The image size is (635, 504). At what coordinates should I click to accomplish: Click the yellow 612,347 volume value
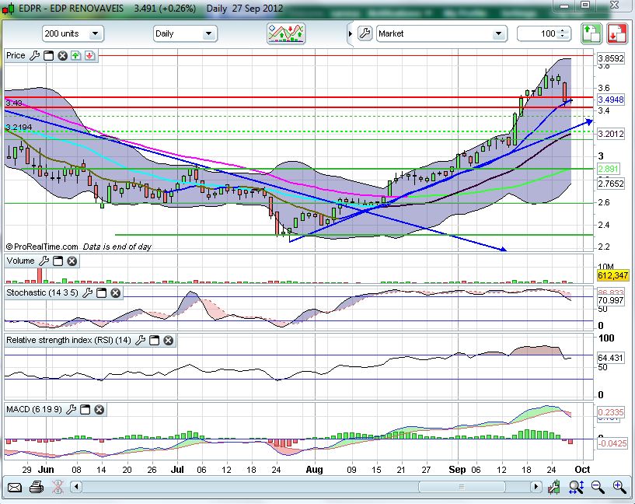pyautogui.click(x=612, y=275)
